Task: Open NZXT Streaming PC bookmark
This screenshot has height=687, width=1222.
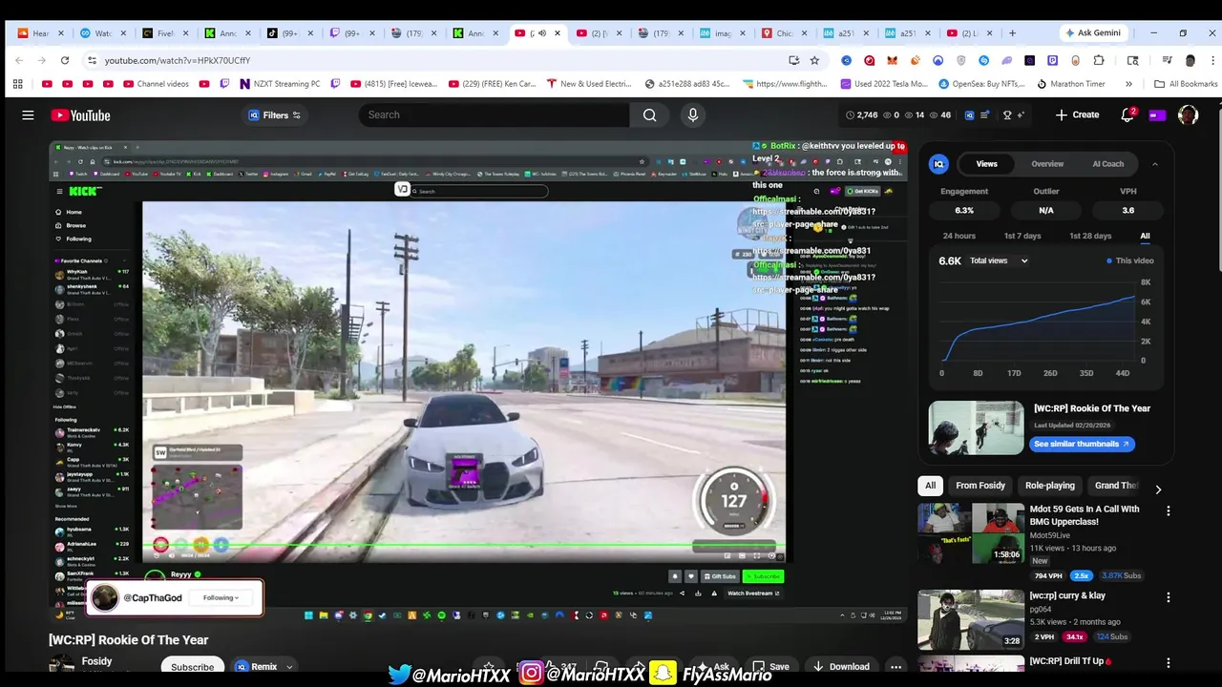Action: (x=280, y=84)
